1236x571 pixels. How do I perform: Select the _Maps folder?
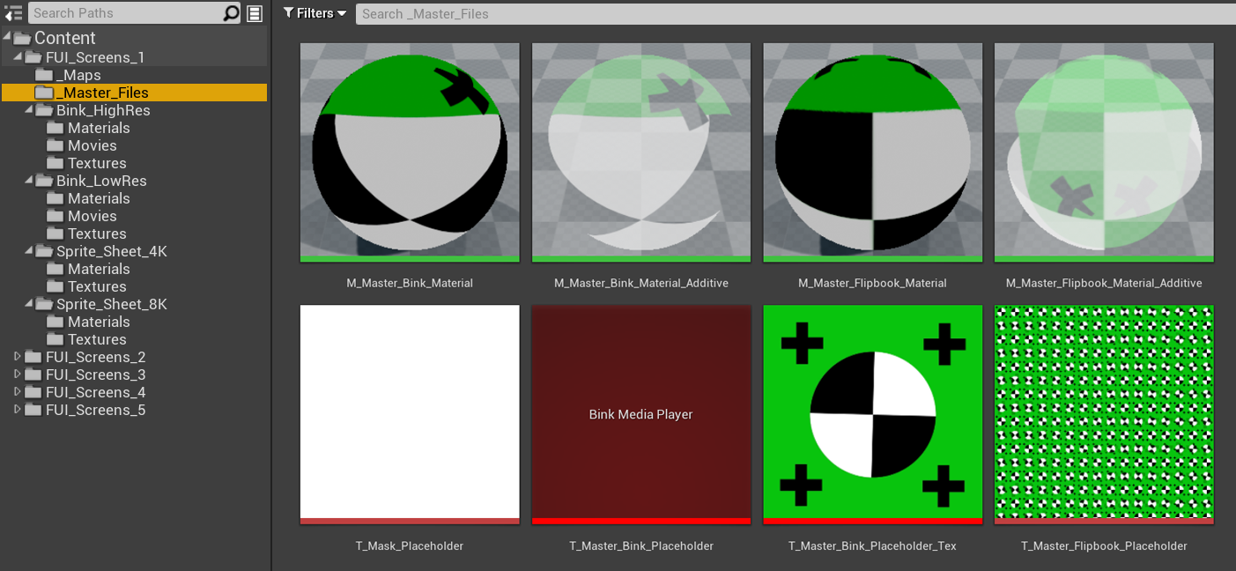pos(78,75)
